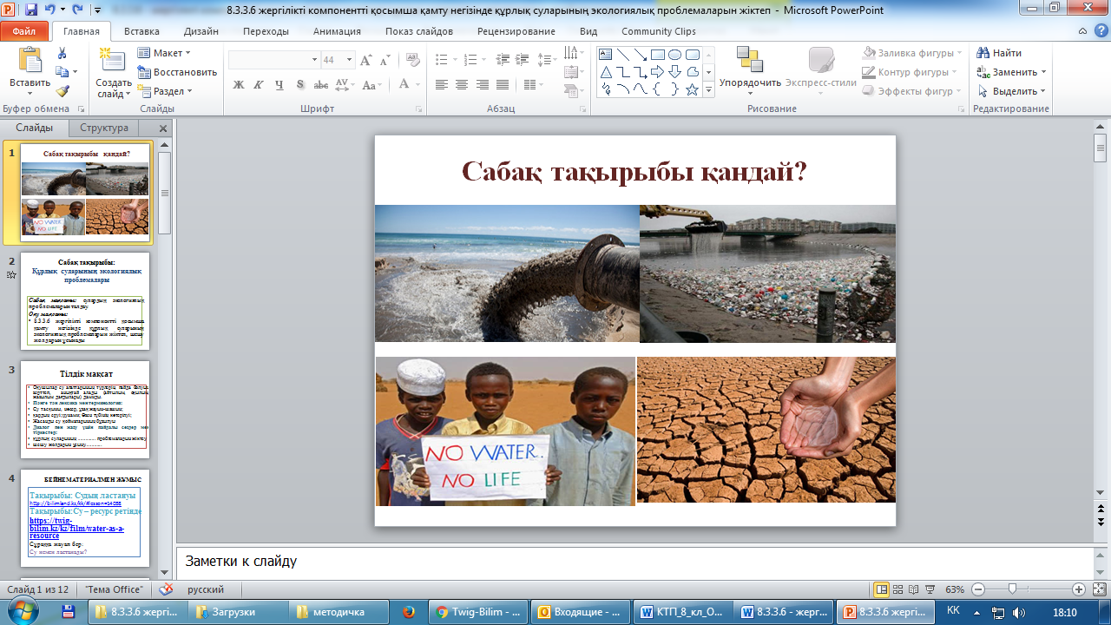This screenshot has height=625, width=1111.
Task: Open the Дизайн ribbon tab
Action: [201, 31]
